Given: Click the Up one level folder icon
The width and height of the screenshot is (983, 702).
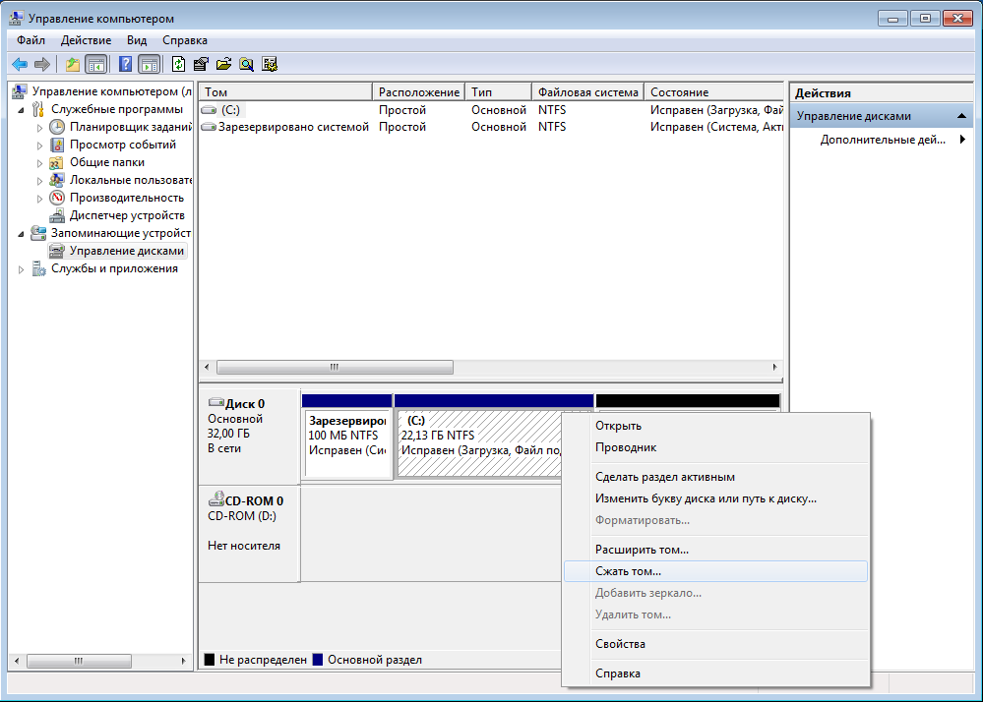Looking at the screenshot, I should (73, 64).
